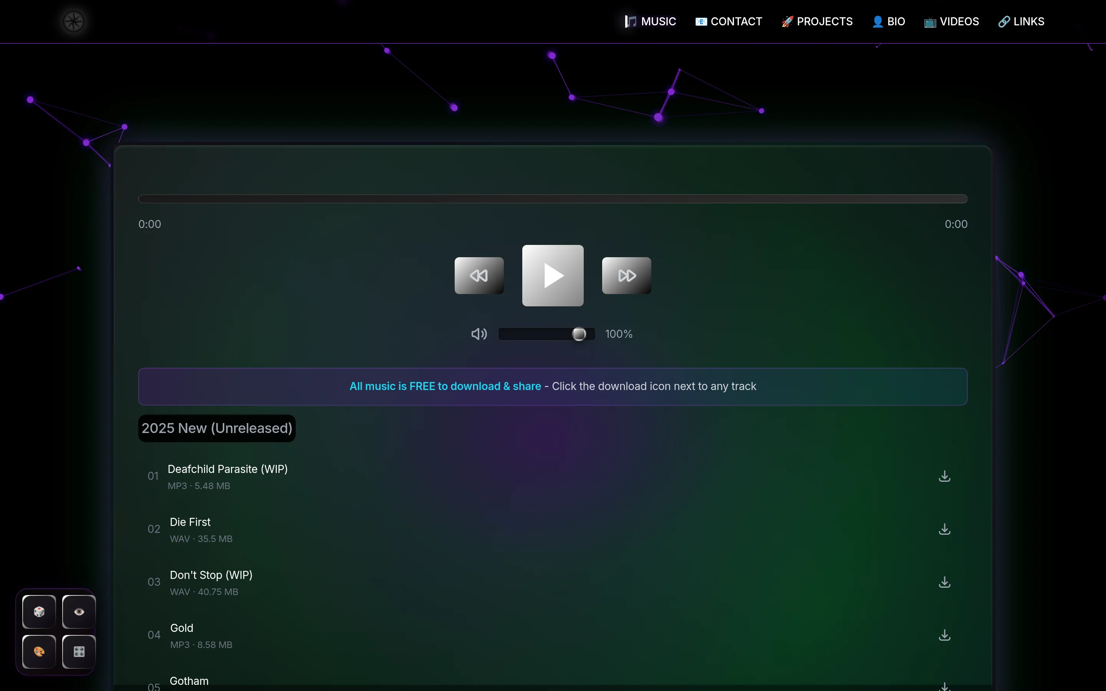Switch to the BIO section
Viewport: 1106px width, 691px height.
[887, 21]
